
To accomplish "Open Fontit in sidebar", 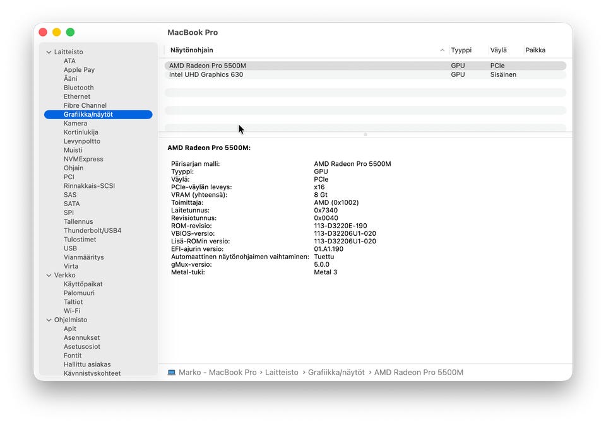I will 72,356.
